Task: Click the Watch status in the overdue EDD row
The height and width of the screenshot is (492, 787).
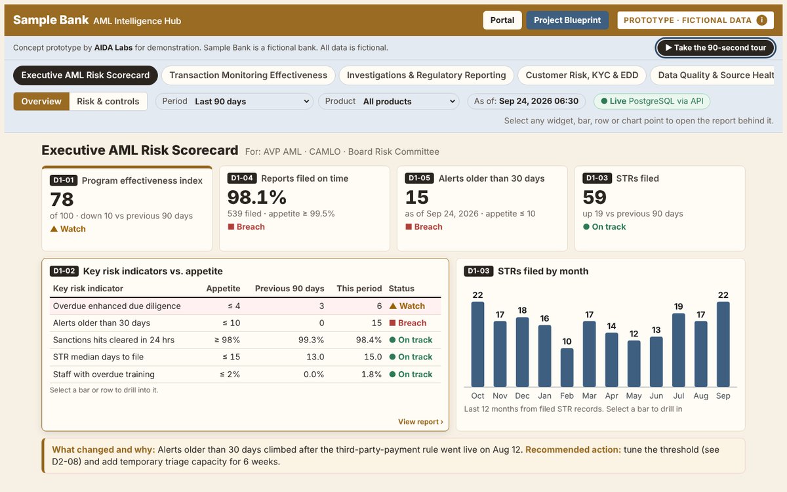Action: point(407,306)
